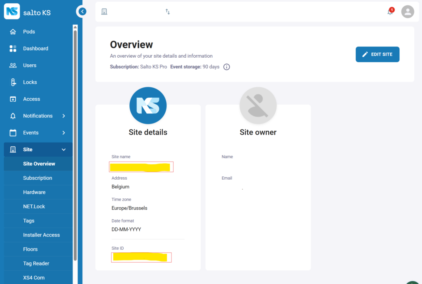Click the sidebar vertical scrollbar
422x284 pixels.
[x=75, y=144]
